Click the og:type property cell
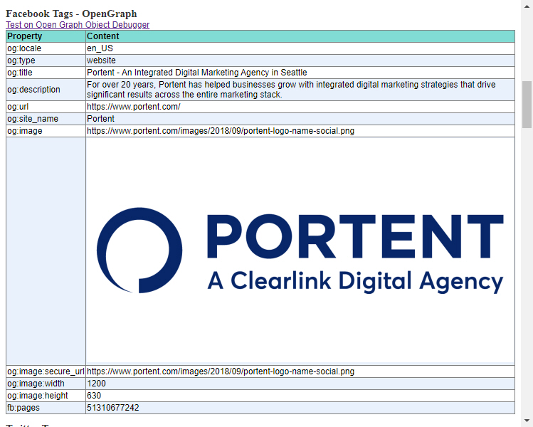The image size is (533, 427). (46, 60)
